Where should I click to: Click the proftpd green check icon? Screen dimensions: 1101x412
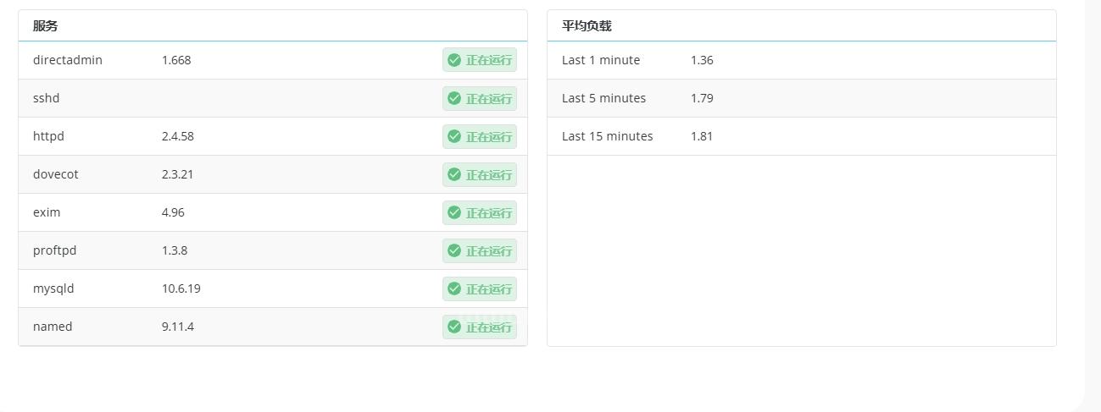[454, 250]
